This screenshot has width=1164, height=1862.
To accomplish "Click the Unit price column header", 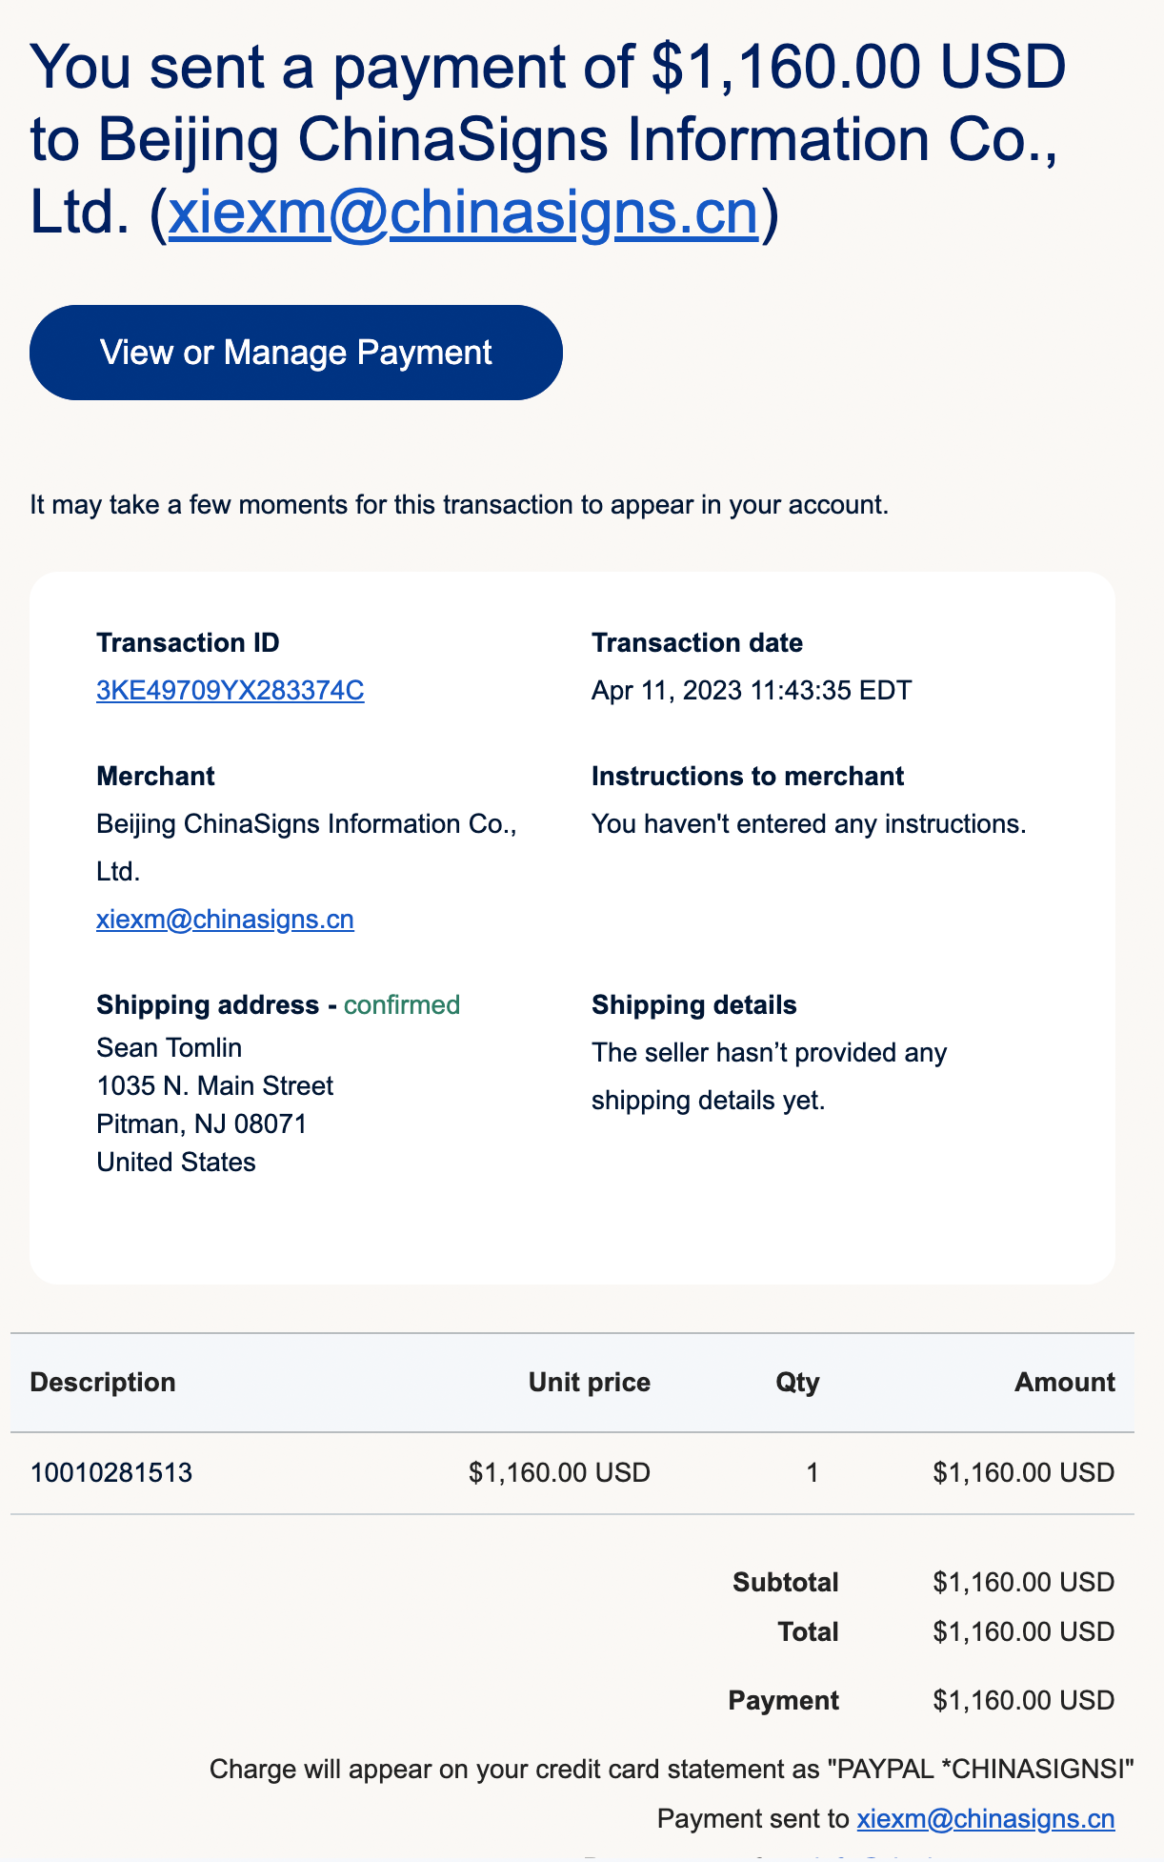I will pyautogui.click(x=590, y=1382).
